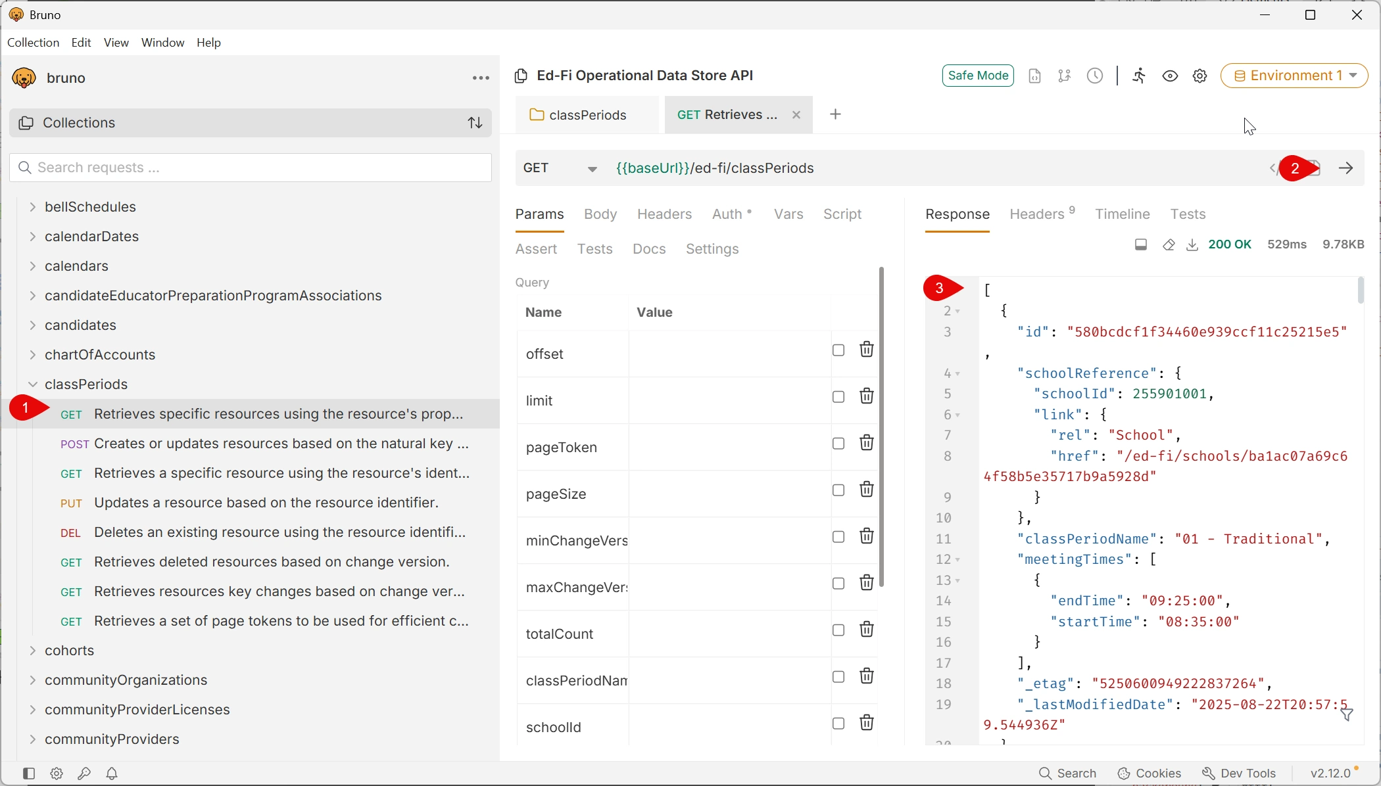Delete the offset query parameter
Screen dimensions: 1381x786
867,350
